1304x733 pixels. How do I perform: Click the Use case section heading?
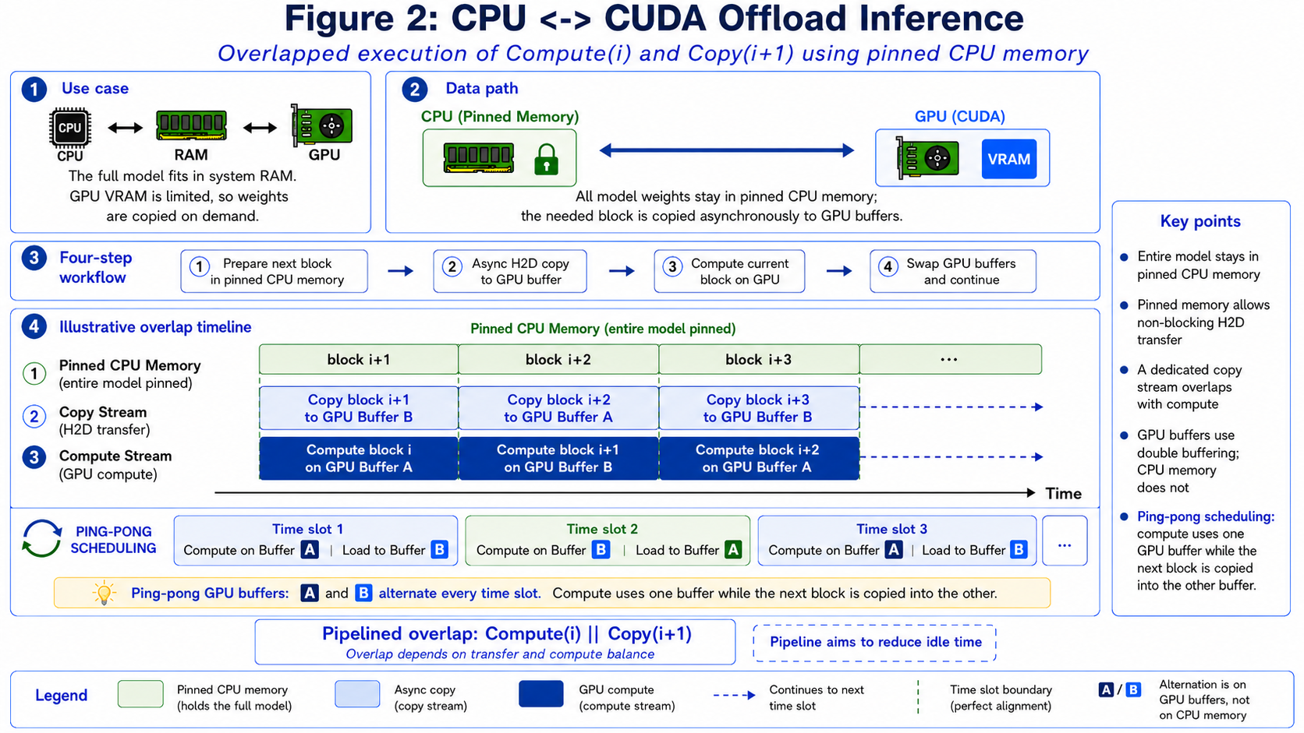(95, 89)
